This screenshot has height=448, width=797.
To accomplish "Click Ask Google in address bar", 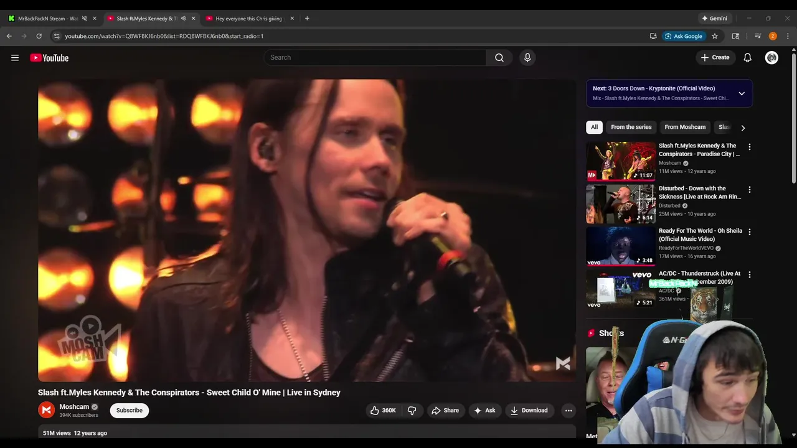I will [x=683, y=36].
